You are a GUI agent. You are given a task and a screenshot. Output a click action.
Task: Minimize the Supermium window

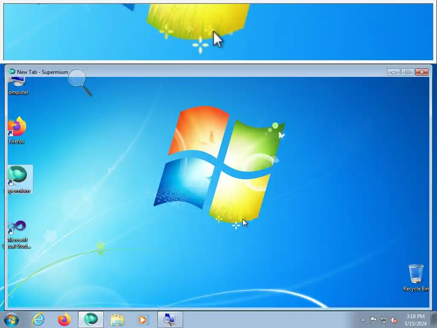pos(393,72)
